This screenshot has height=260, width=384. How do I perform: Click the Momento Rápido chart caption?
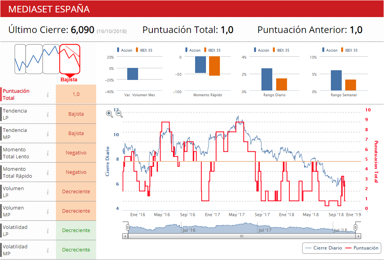208,95
